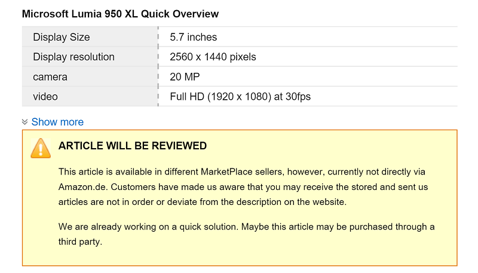
Task: Open the Show more link
Action: [x=57, y=122]
